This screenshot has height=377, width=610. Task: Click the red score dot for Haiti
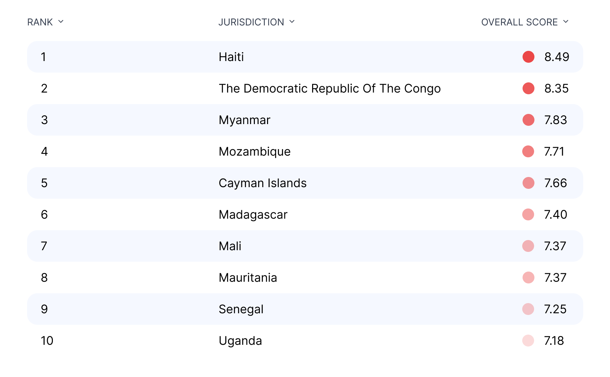click(528, 57)
